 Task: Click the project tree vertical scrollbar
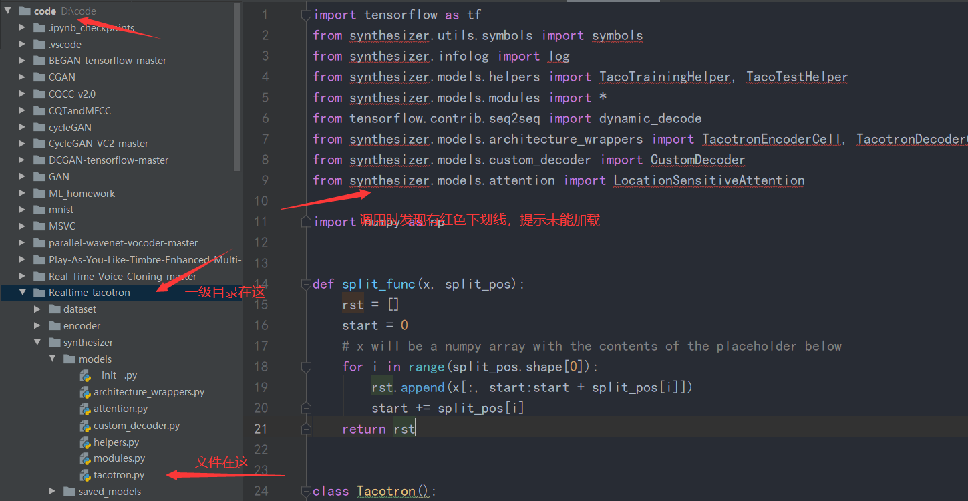pyautogui.click(x=238, y=87)
